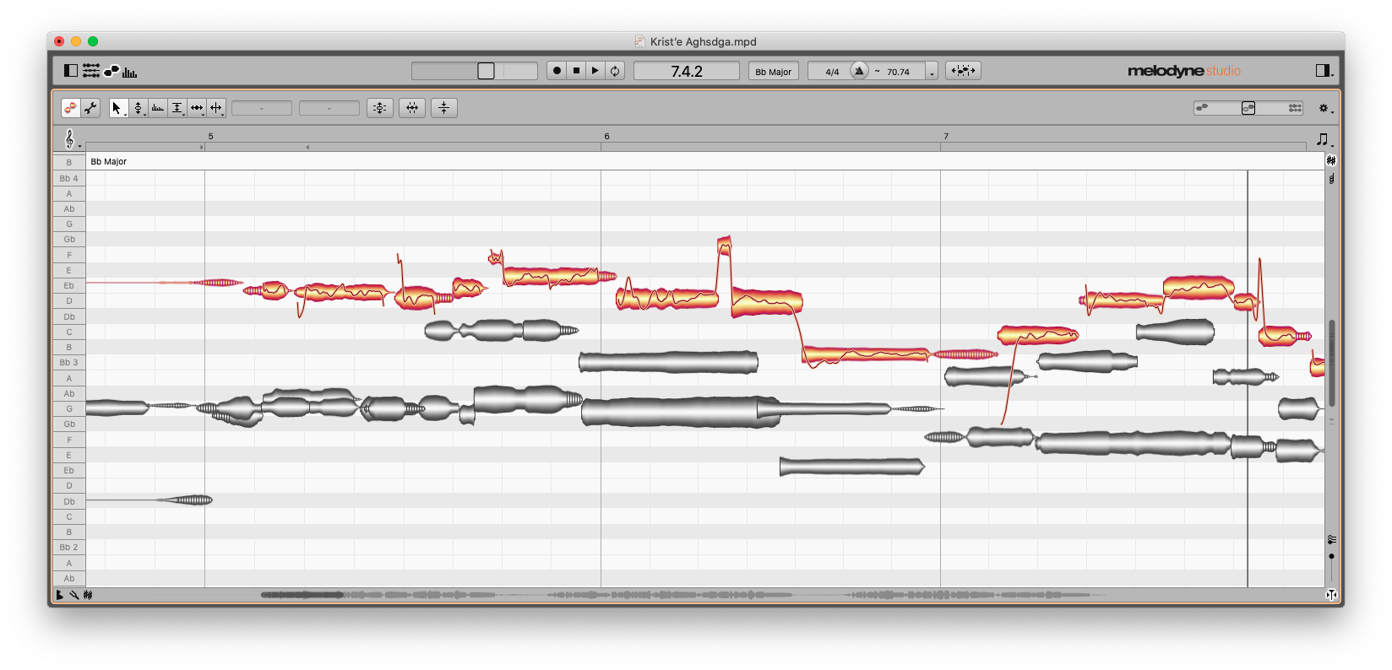Expand the gear settings menu

1324,109
